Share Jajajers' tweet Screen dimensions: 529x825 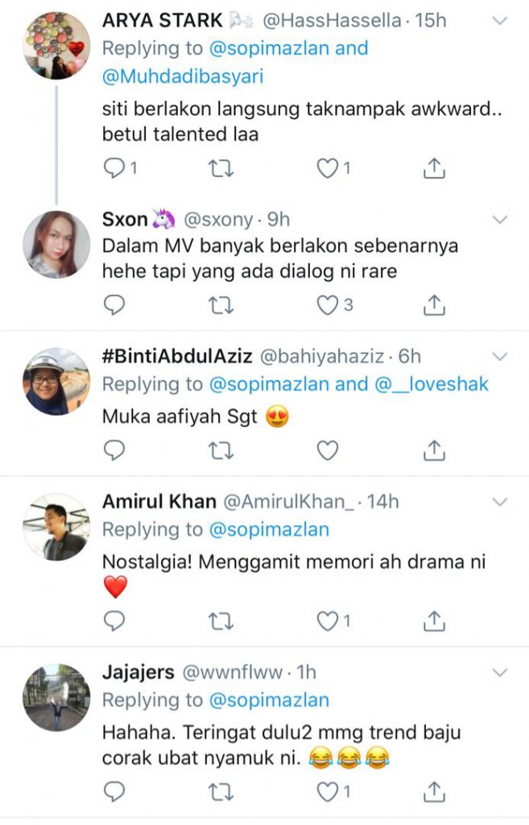pyautogui.click(x=434, y=792)
